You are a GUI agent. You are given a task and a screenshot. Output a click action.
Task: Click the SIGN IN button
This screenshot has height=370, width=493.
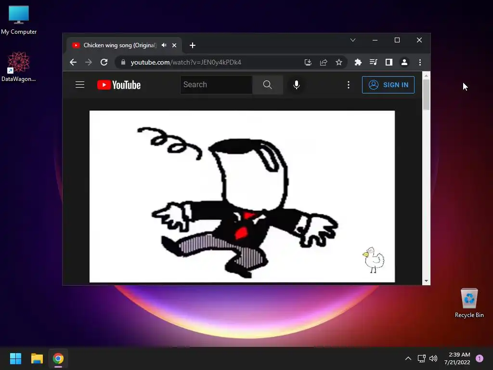pos(389,85)
